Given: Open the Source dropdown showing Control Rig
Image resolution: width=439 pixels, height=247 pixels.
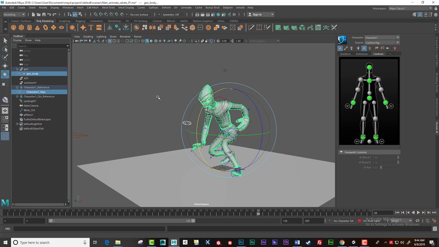Looking at the screenshot, I should tap(382, 43).
